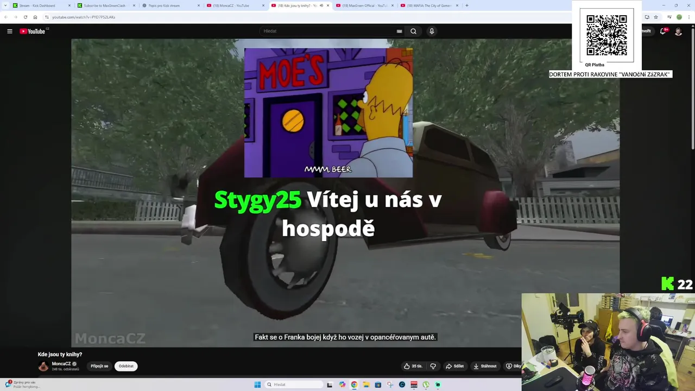Start voice search with microphone icon
Screen dimensions: 695x391
[x=432, y=31]
